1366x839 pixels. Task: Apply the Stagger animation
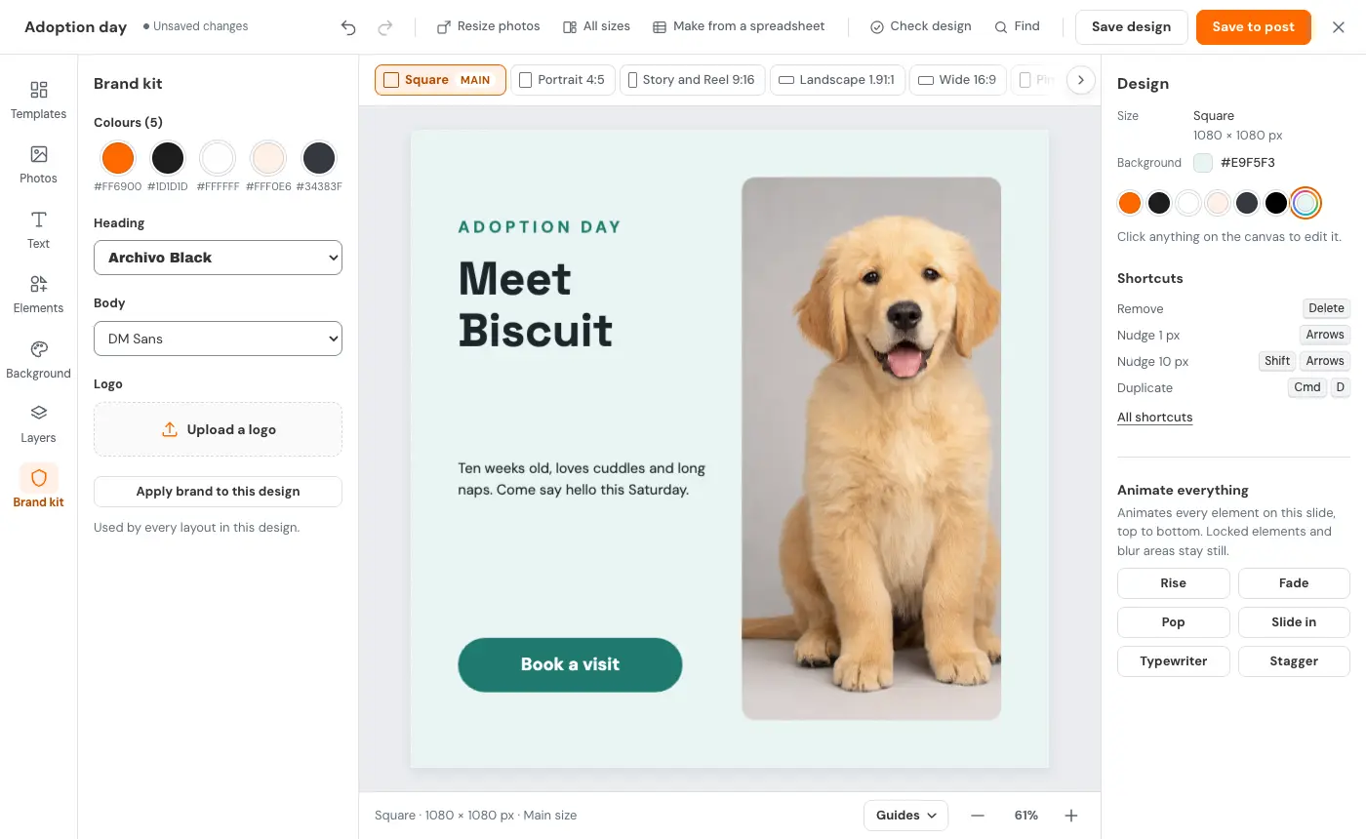(1294, 661)
